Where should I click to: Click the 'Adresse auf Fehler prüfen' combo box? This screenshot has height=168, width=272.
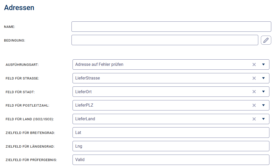pos(161,65)
